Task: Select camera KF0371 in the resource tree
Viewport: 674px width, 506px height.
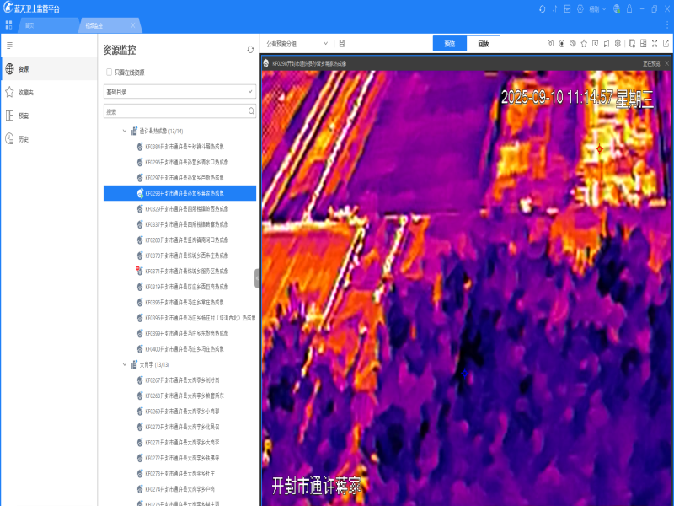Action: click(186, 271)
